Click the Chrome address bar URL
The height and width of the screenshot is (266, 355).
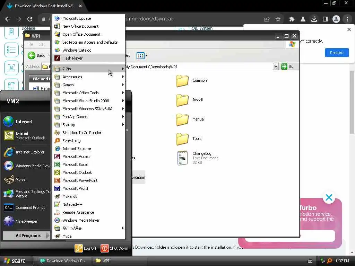[x=149, y=19]
